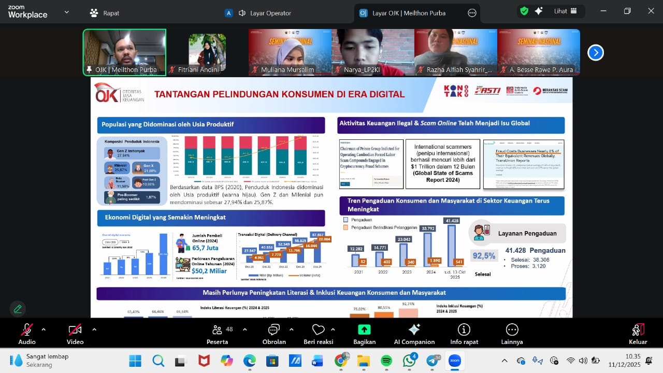Expand audio options arrow next to Audio
This screenshot has height=373, width=663.
(44, 329)
